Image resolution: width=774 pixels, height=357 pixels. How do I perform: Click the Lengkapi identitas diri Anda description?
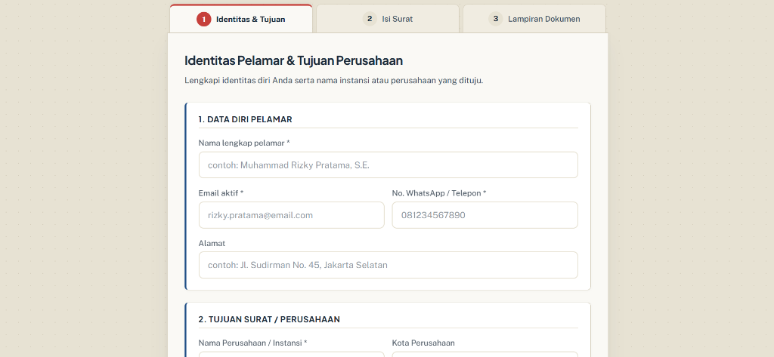pyautogui.click(x=333, y=80)
